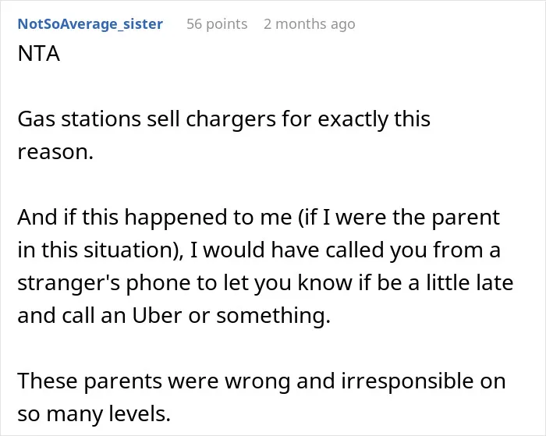Viewport: 546px width, 436px height.
Task: Click the These parents were wrong line
Action: coord(261,381)
